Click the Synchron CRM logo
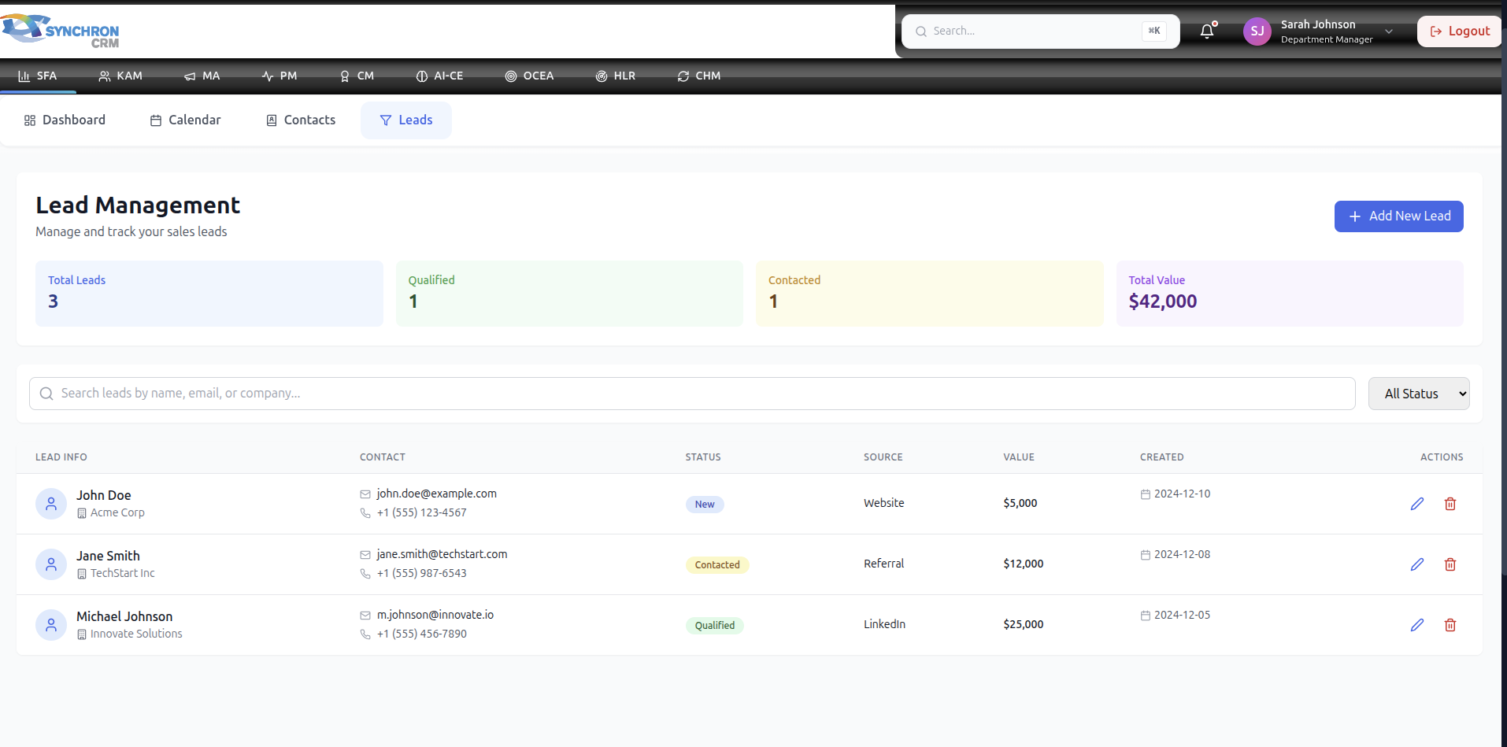This screenshot has height=747, width=1507. click(61, 31)
